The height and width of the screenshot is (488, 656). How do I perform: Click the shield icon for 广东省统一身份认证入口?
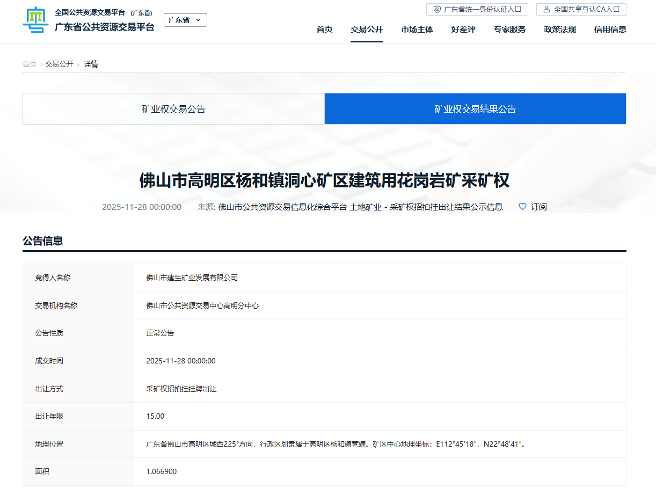tap(438, 9)
